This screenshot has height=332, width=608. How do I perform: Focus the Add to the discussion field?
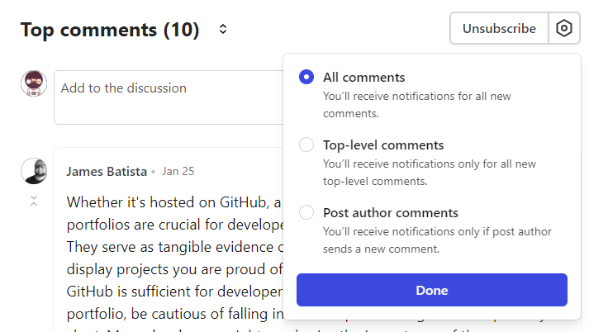169,97
